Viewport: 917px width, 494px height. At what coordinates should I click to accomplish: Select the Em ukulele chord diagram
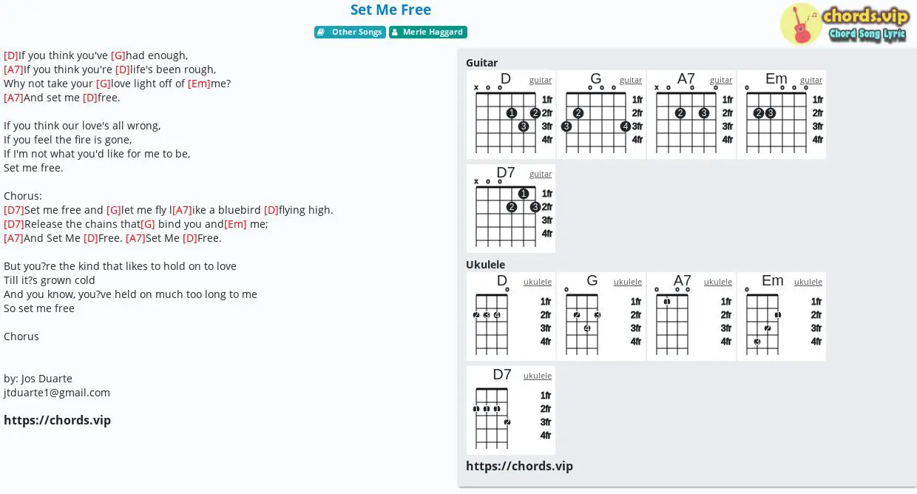782,317
